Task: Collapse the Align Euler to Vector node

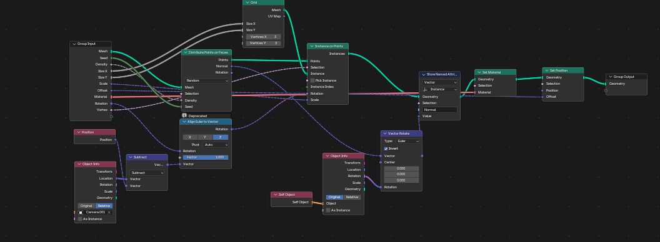Action: click(x=184, y=122)
